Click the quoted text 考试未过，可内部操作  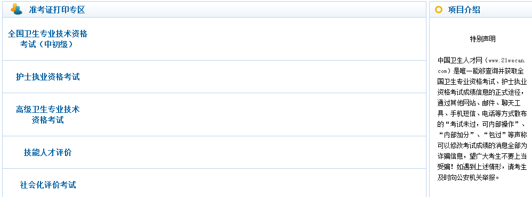(x=482, y=124)
